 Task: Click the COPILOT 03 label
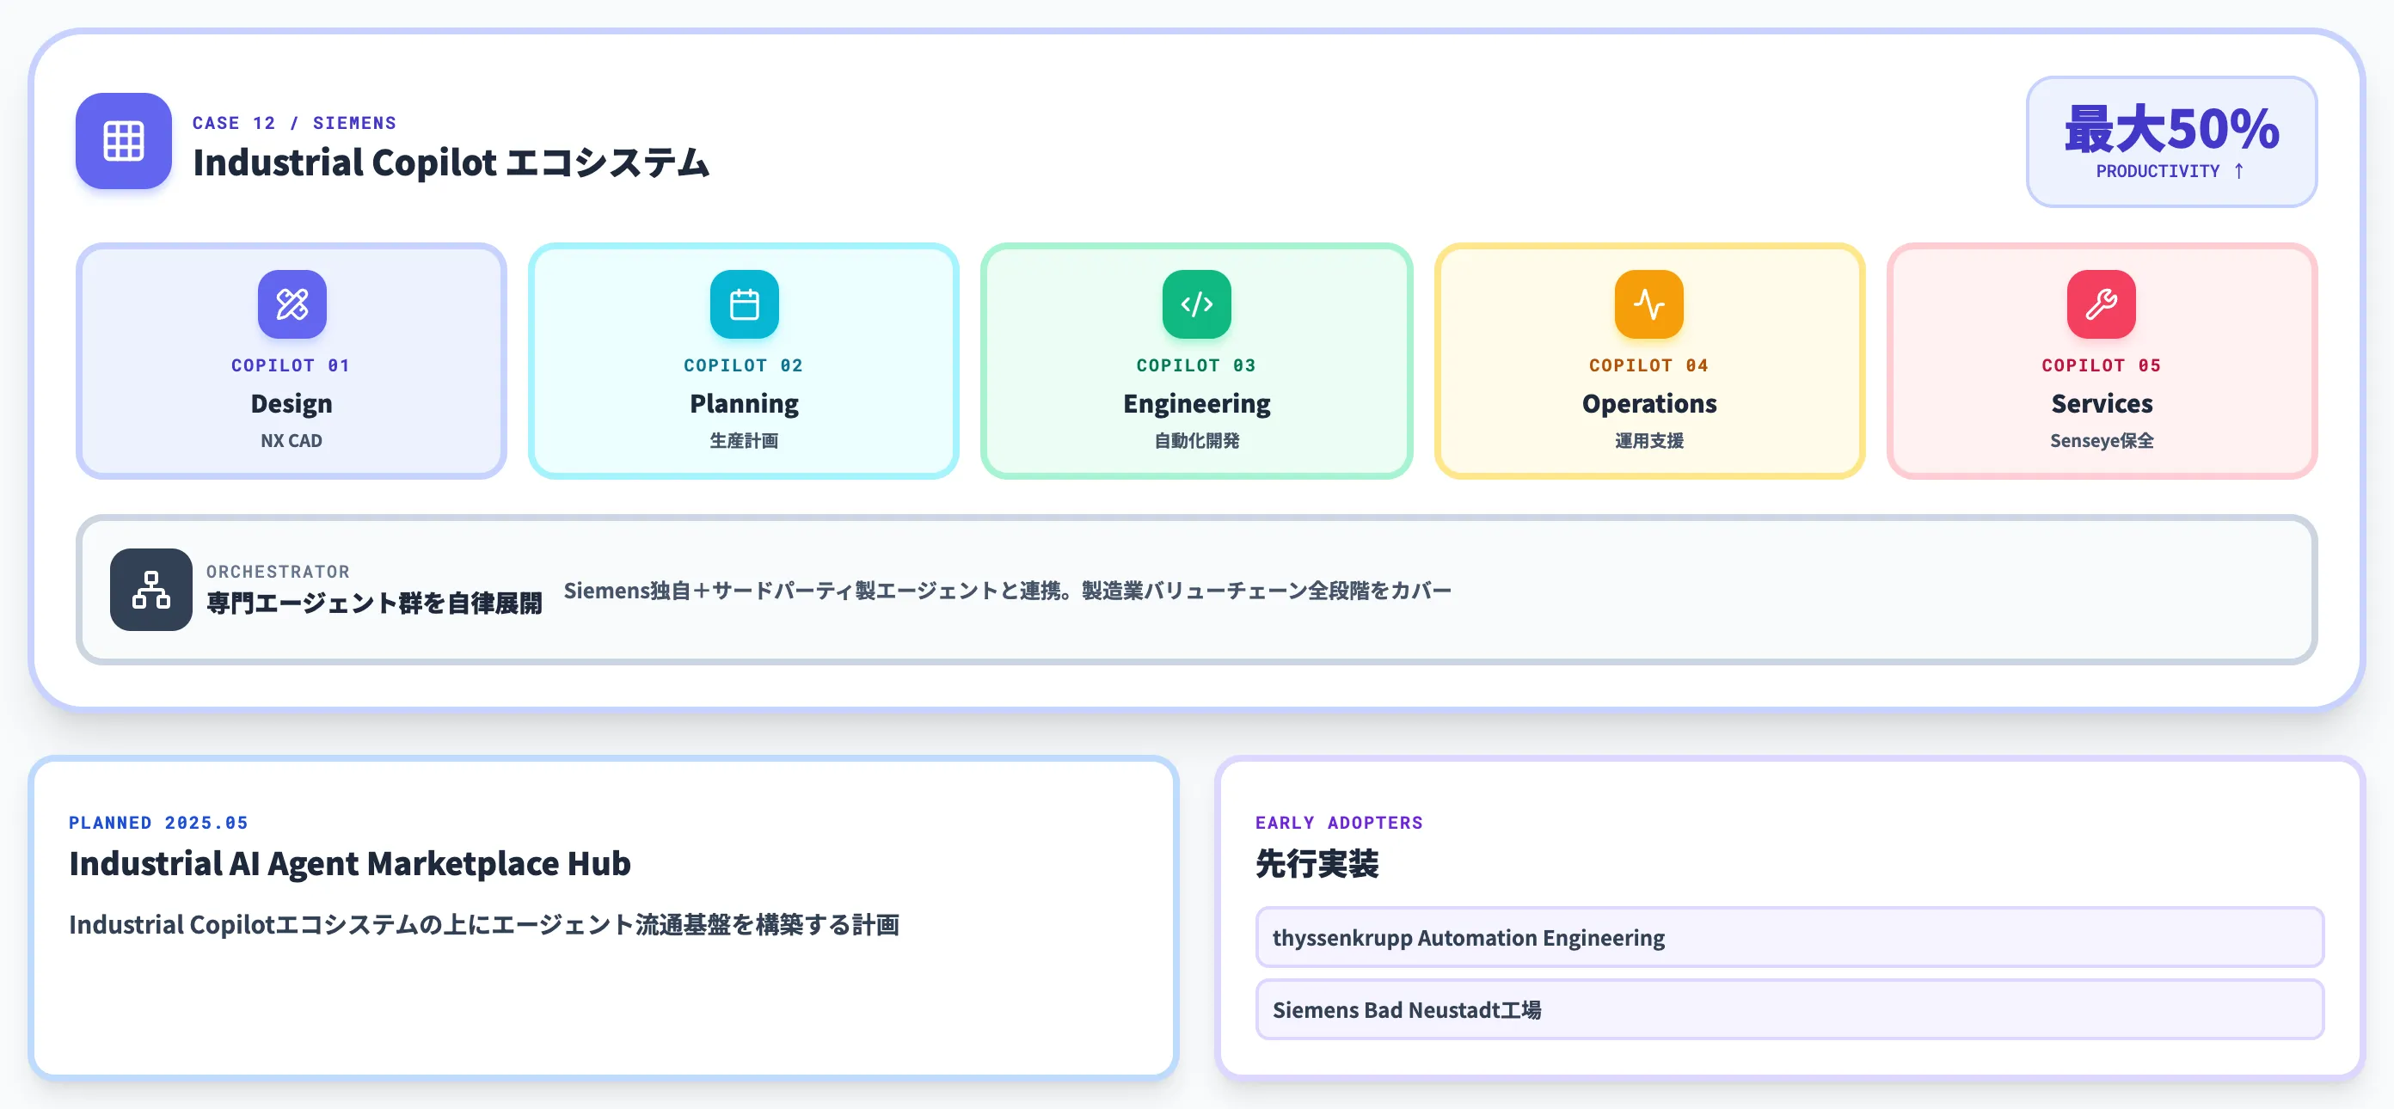click(x=1196, y=366)
